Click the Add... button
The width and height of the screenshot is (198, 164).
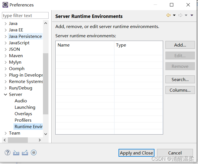pyautogui.click(x=180, y=45)
